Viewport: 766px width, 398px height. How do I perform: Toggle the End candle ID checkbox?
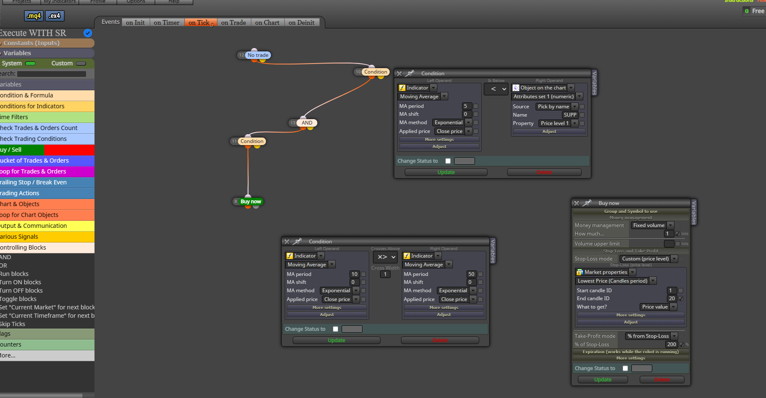(x=681, y=298)
